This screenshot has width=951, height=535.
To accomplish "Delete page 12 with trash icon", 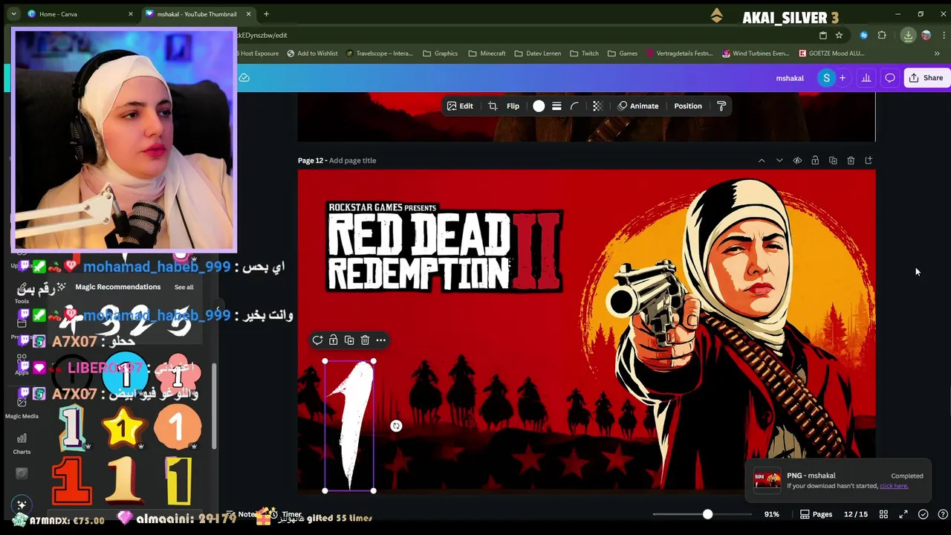I will 851,160.
